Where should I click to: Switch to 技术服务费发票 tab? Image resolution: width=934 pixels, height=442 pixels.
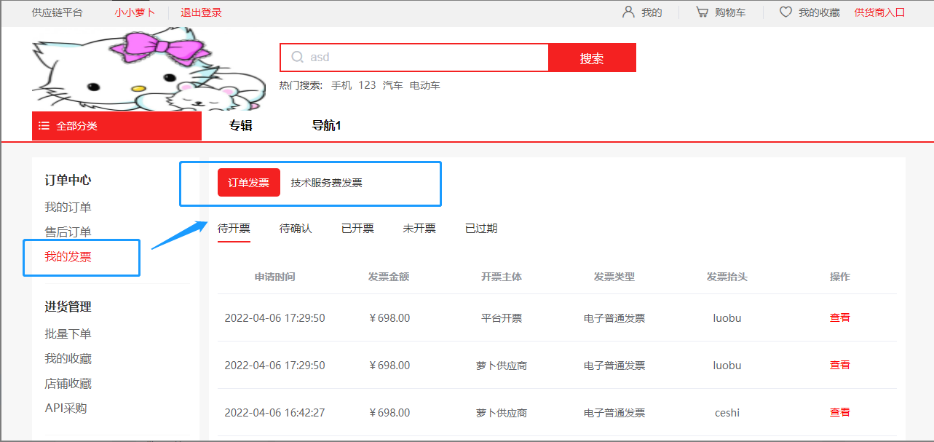click(326, 183)
